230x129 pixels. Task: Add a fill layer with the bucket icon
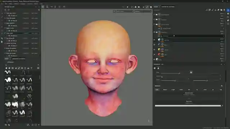click(216, 10)
